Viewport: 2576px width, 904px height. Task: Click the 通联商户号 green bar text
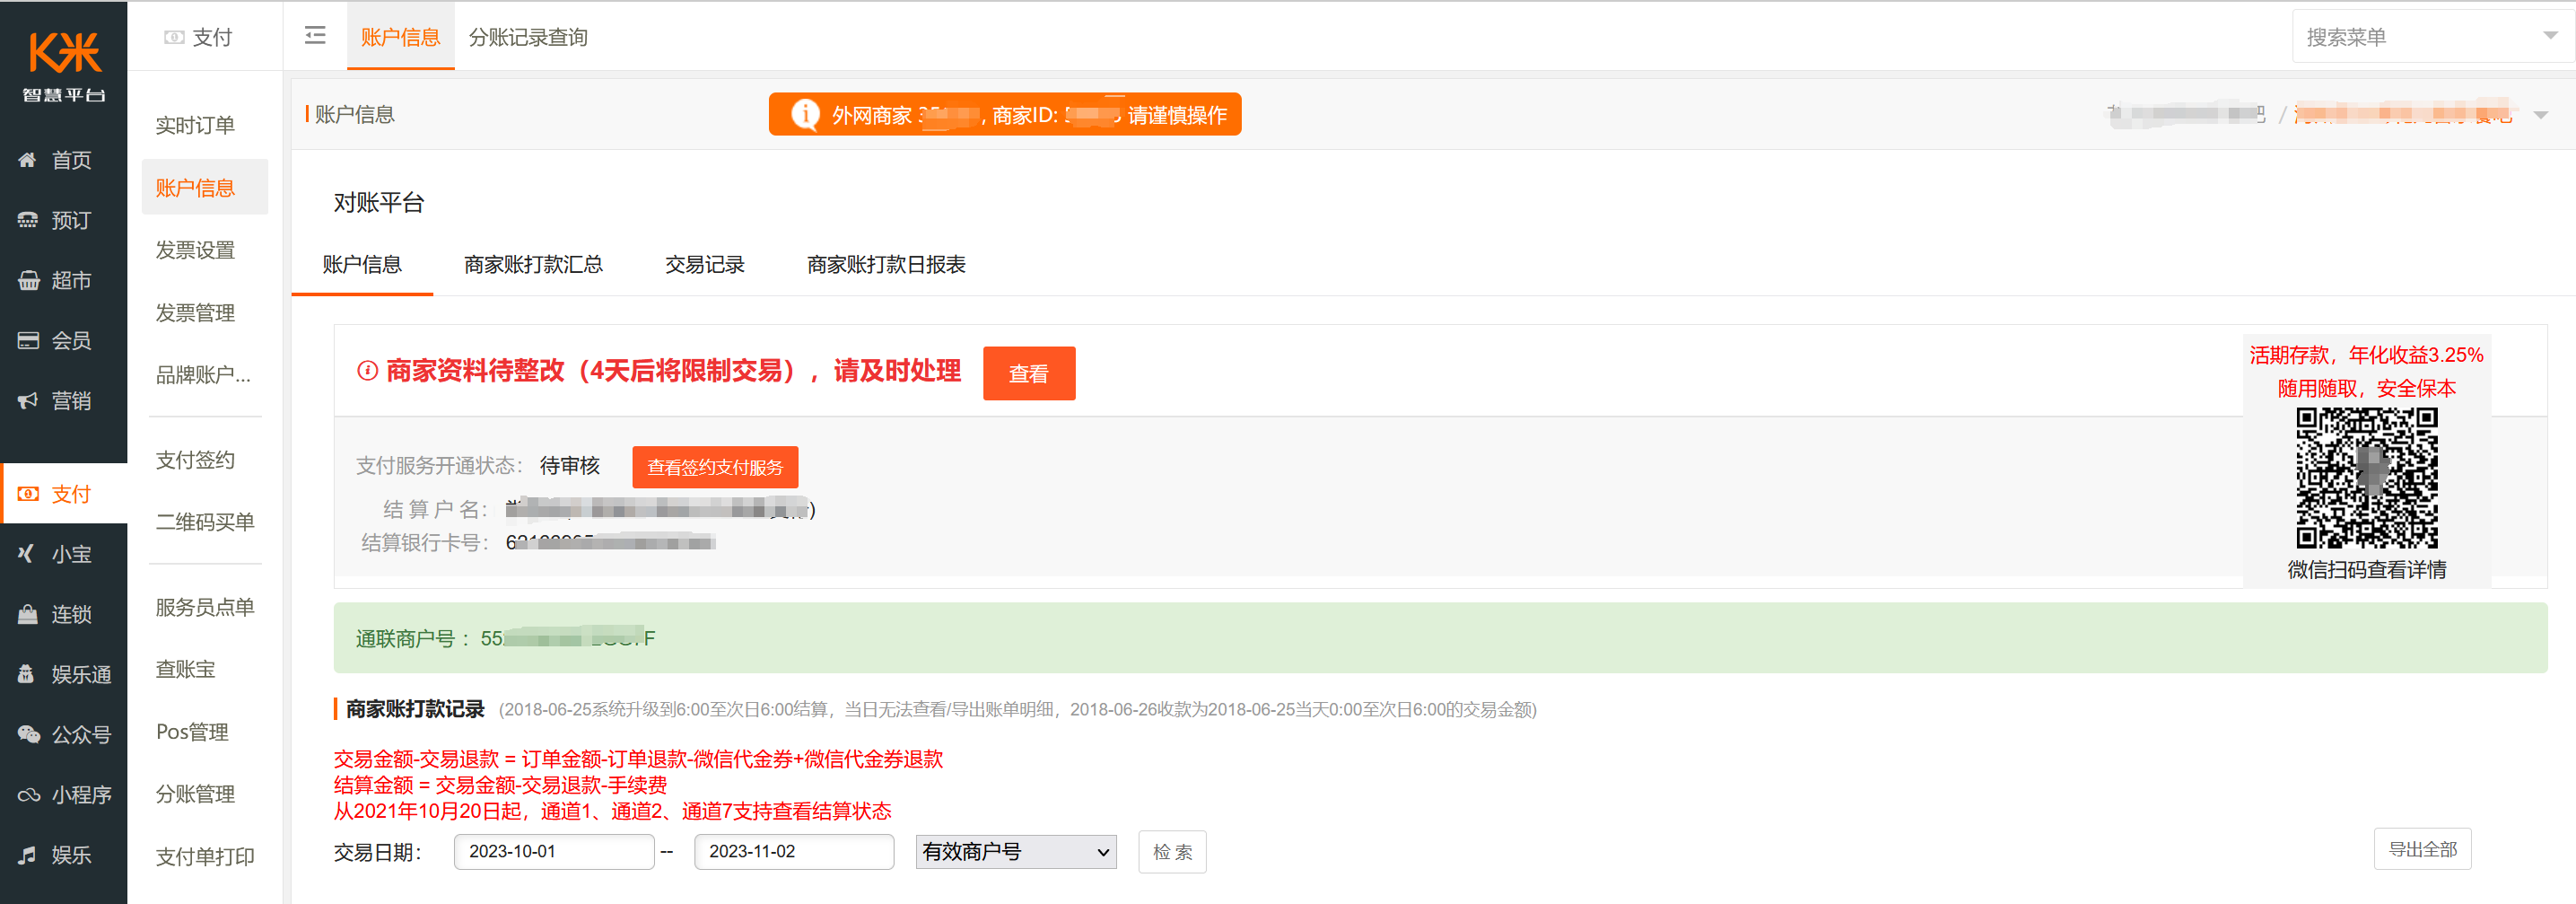505,638
